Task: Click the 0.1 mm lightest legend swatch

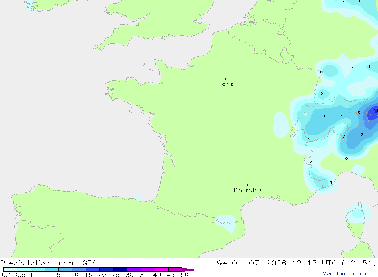Action: tap(10, 269)
